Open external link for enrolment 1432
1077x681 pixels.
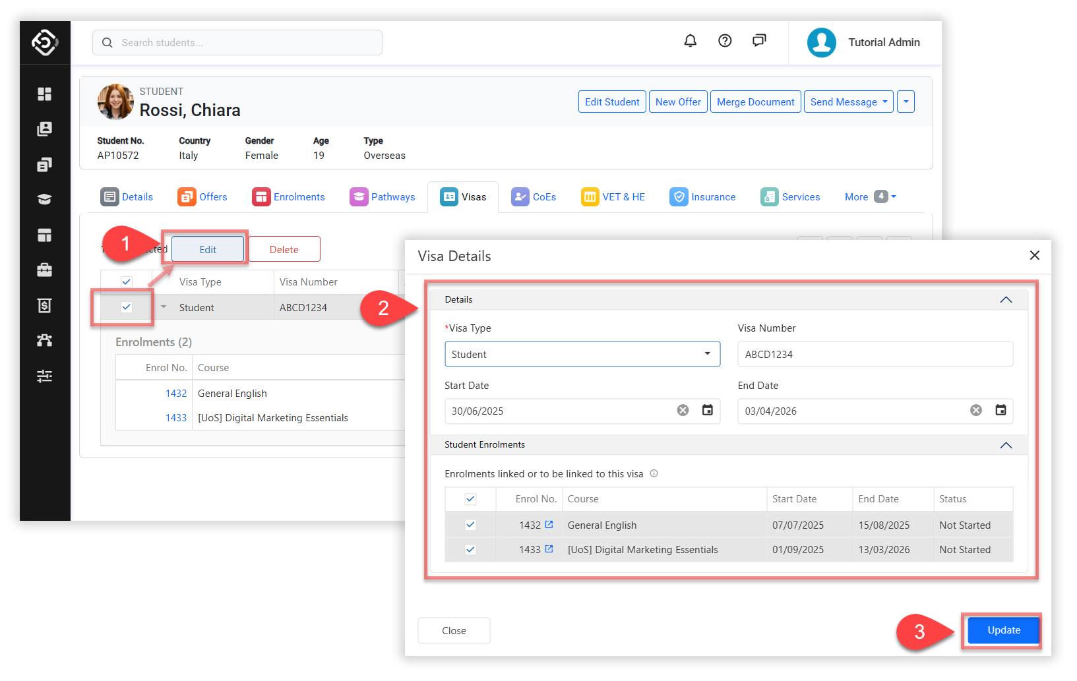point(549,525)
